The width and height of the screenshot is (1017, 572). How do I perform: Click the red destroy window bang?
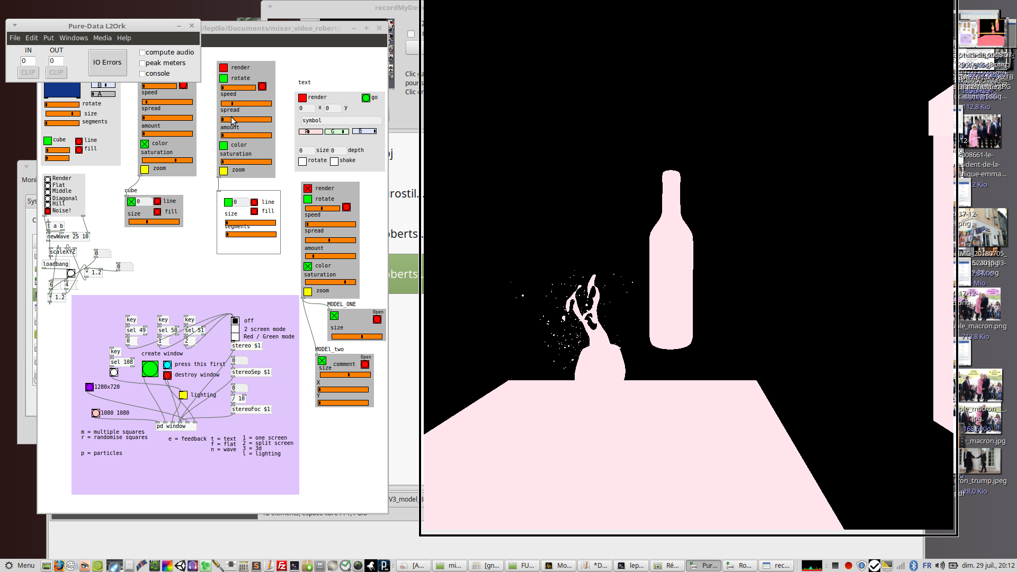pyautogui.click(x=167, y=375)
